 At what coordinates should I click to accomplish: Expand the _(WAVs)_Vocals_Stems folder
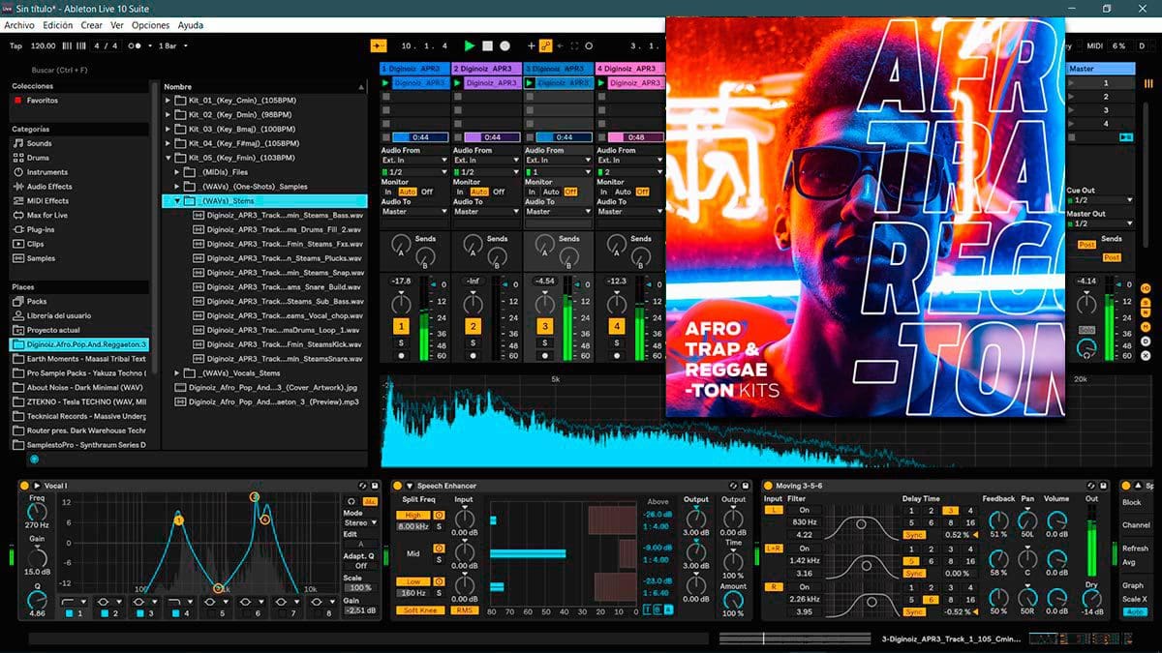[178, 372]
